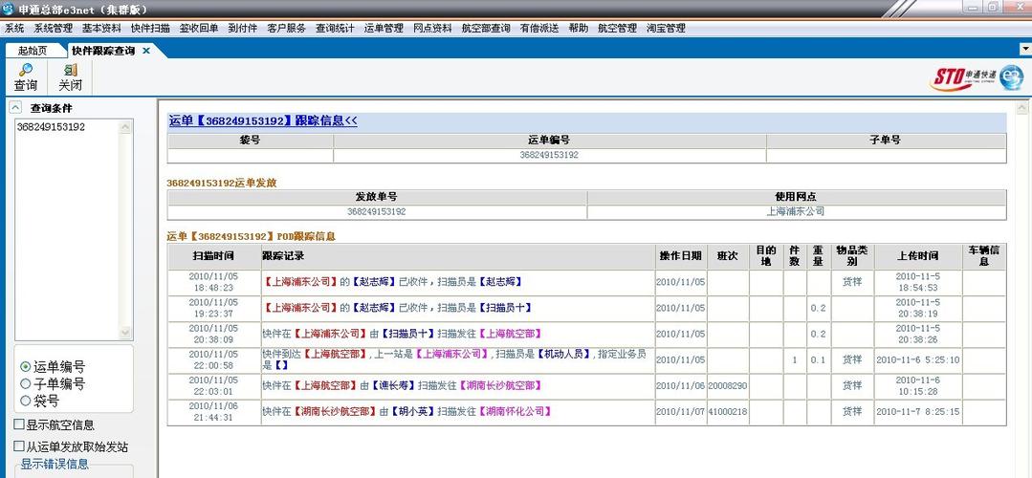Click the STO 申通快递 logo

coord(963,78)
